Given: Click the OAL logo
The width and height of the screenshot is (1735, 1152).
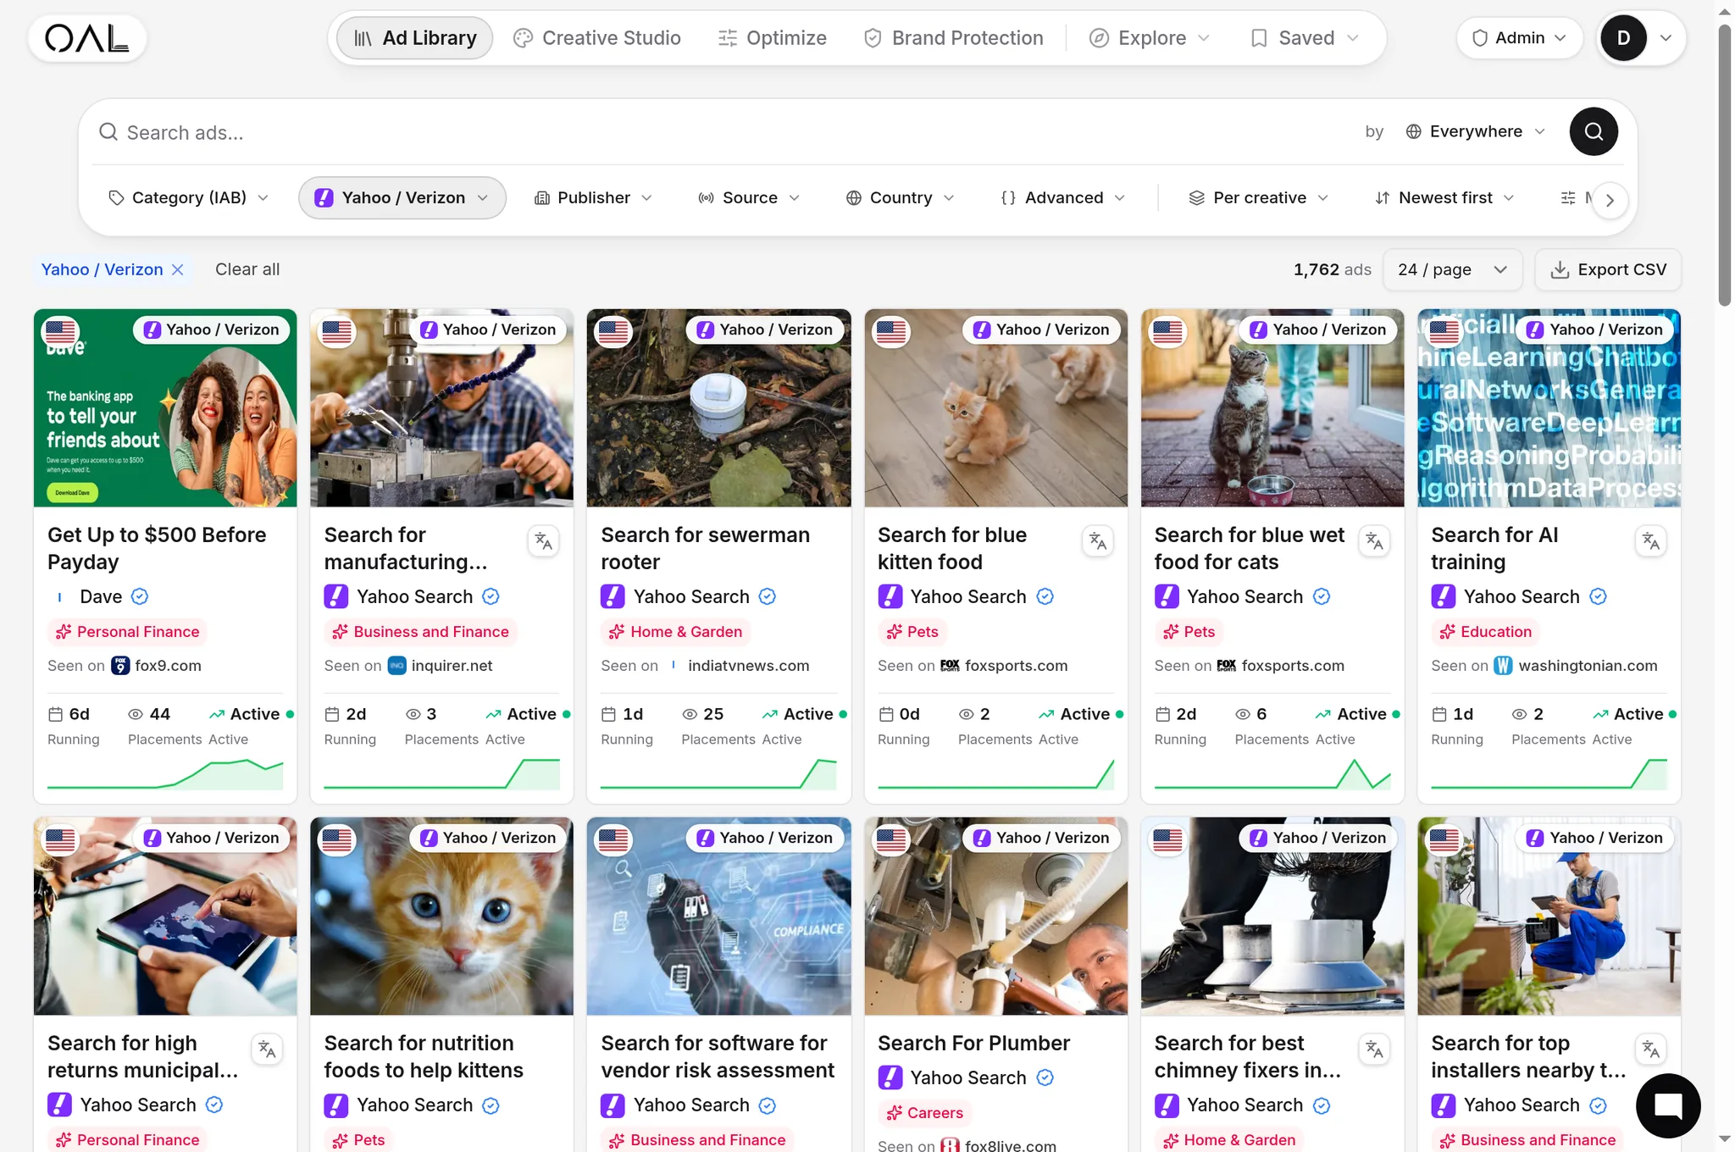Looking at the screenshot, I should click(x=87, y=38).
